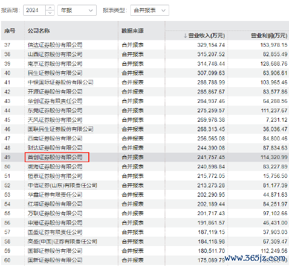Open the 合并报表 report type dropdown
This screenshot has height=266, width=289.
(x=149, y=10)
